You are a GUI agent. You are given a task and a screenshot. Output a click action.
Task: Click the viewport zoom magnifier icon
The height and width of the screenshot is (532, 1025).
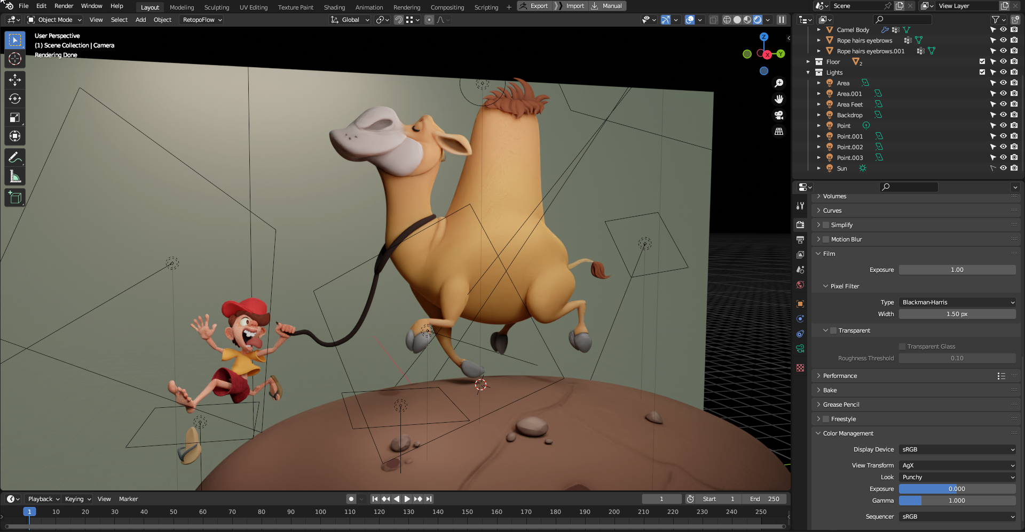tap(779, 83)
